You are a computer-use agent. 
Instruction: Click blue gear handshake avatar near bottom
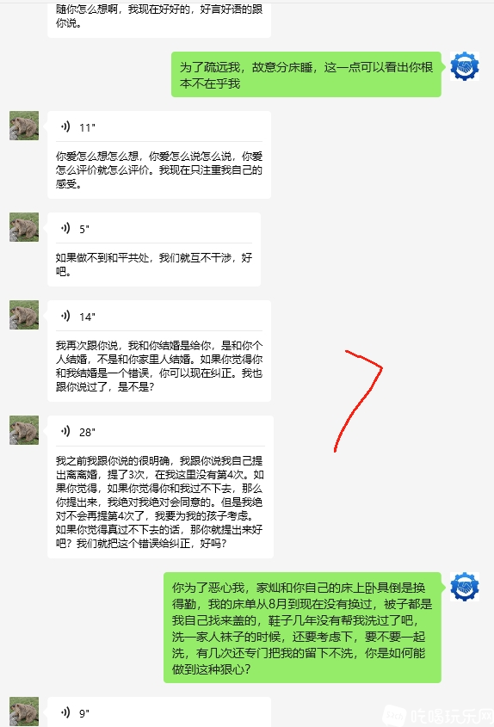click(465, 587)
